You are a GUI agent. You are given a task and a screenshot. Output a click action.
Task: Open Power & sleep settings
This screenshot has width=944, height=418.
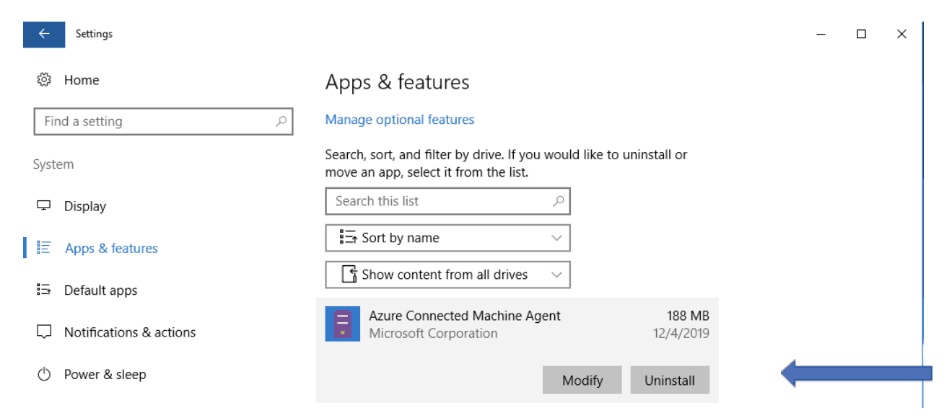(105, 375)
